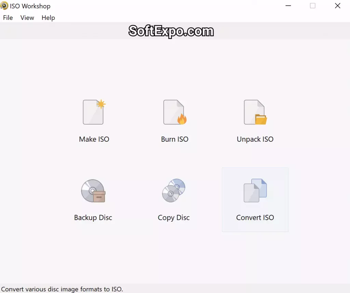The height and width of the screenshot is (293, 350).
Task: Maximize the ISO Workshop window
Action: tap(312, 6)
